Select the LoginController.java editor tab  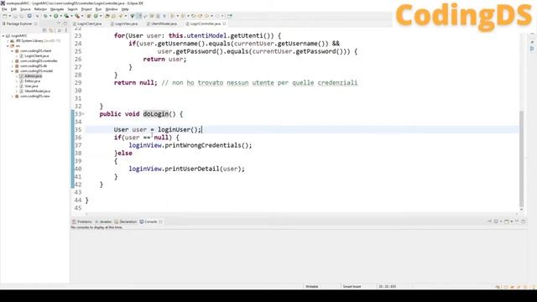click(x=205, y=23)
